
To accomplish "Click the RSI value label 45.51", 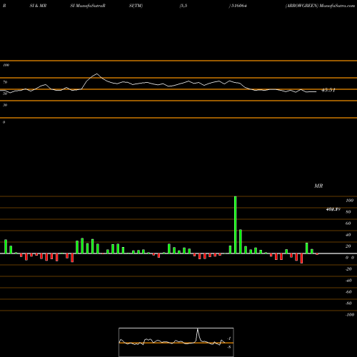I will [328, 90].
